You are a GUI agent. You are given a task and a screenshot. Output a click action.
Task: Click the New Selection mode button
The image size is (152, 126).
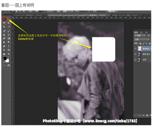tap(13, 11)
